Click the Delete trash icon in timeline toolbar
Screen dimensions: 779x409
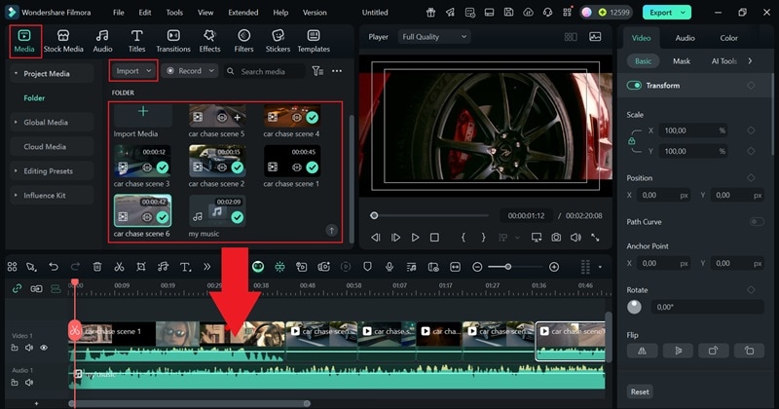pos(97,267)
